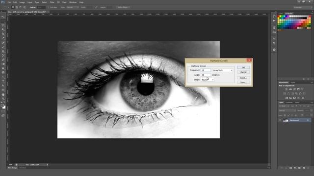This screenshot has height=176, width=314.
Task: Choose Subtract from selection mode
Action: click(x=21, y=7)
